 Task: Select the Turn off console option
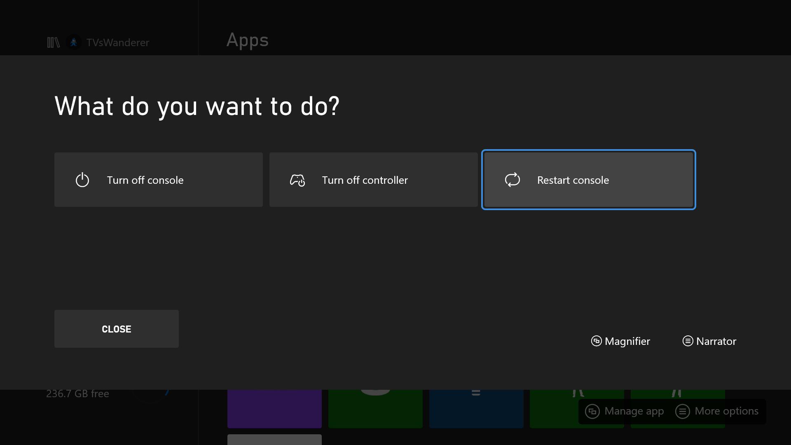(158, 179)
